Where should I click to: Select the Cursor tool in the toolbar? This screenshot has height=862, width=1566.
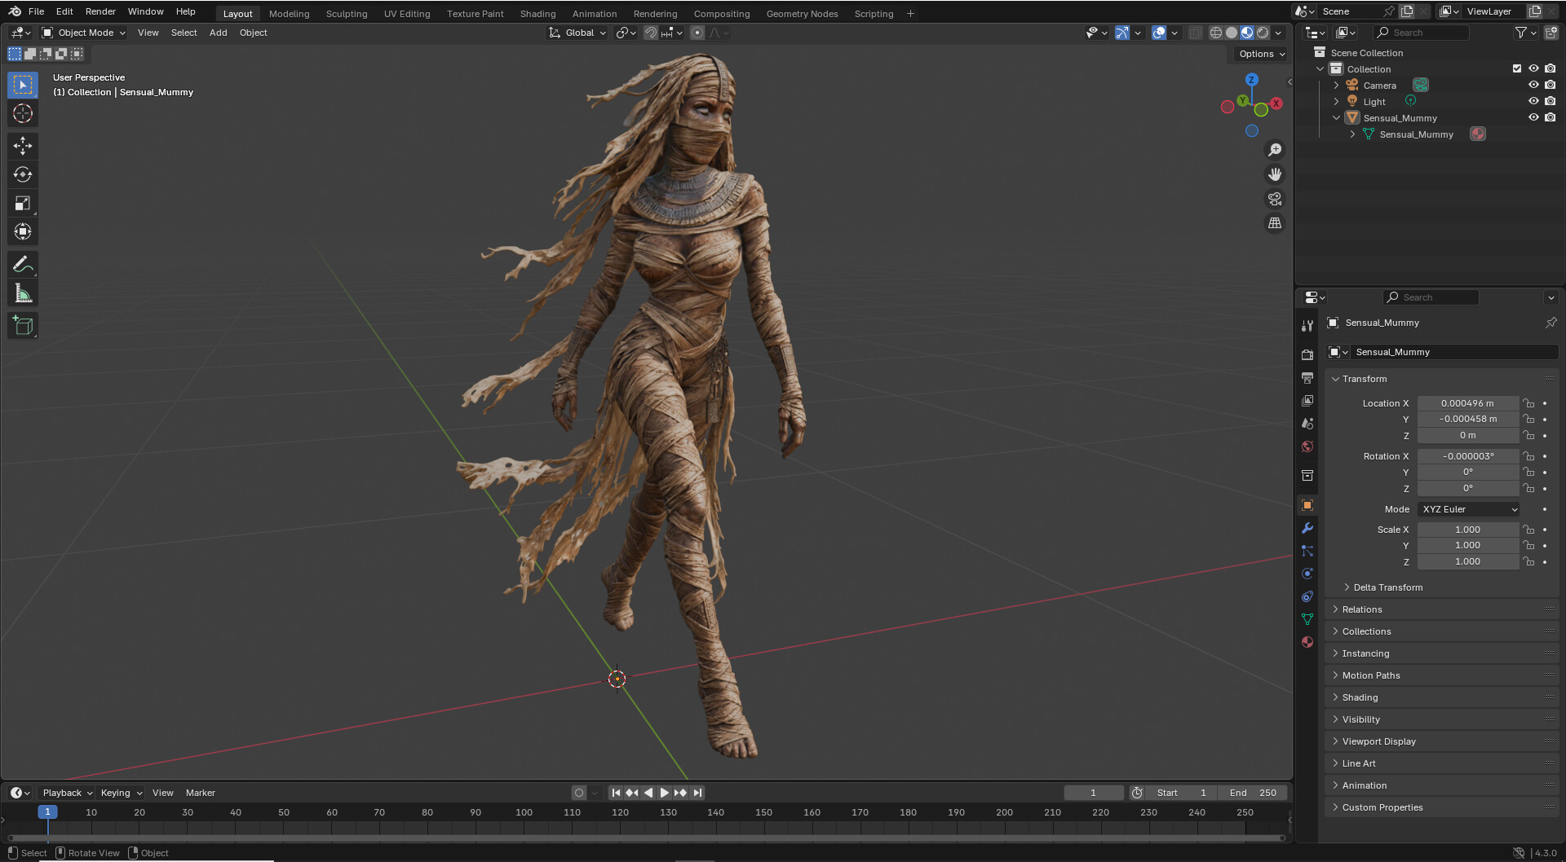[23, 113]
